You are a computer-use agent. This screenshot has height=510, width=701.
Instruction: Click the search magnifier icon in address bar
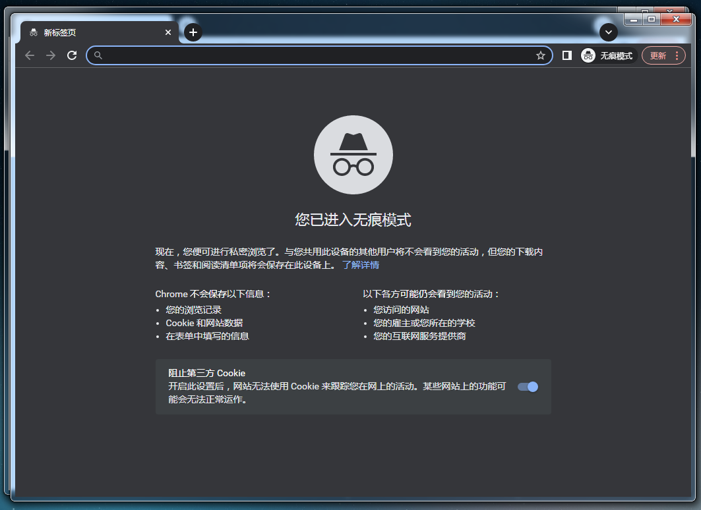(x=98, y=55)
